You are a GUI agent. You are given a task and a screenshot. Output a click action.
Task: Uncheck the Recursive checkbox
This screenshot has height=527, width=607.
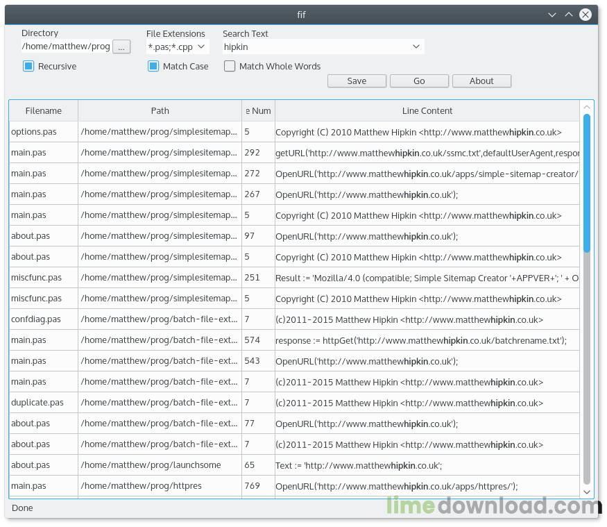pyautogui.click(x=28, y=66)
